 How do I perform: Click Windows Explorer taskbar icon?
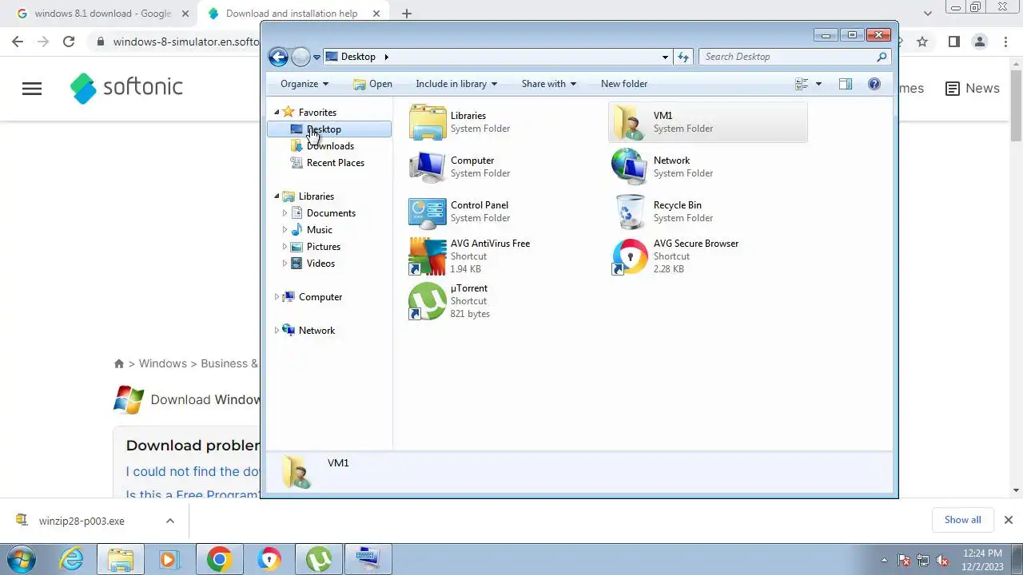pyautogui.click(x=121, y=559)
